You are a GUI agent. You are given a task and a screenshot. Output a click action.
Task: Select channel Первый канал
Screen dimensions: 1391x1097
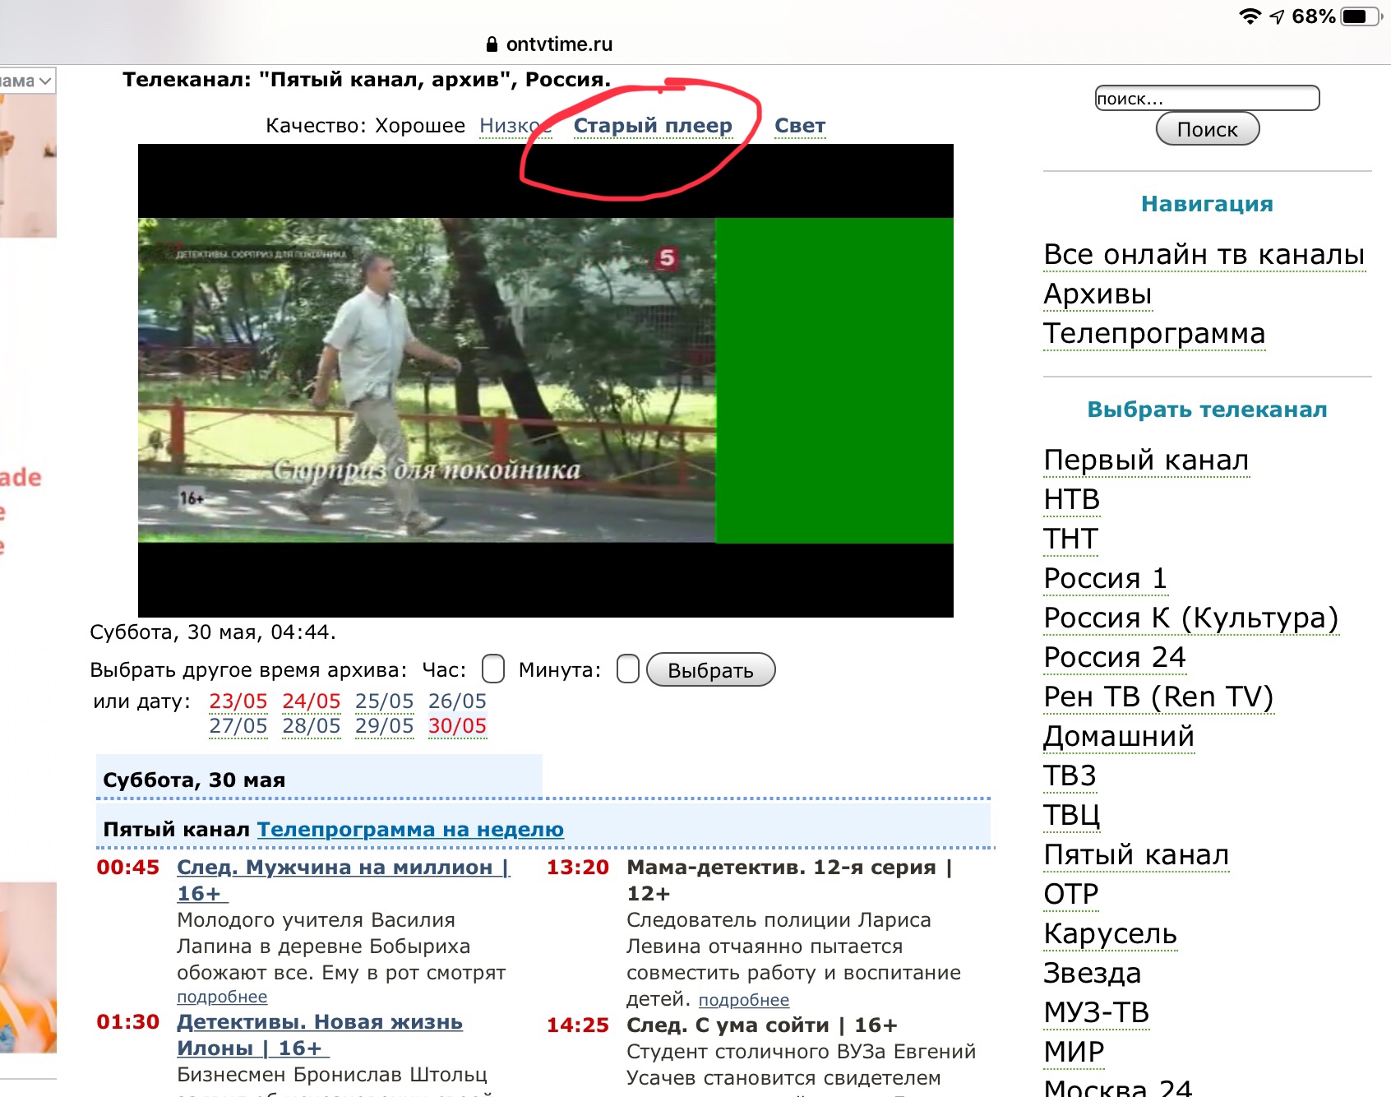[x=1147, y=461]
